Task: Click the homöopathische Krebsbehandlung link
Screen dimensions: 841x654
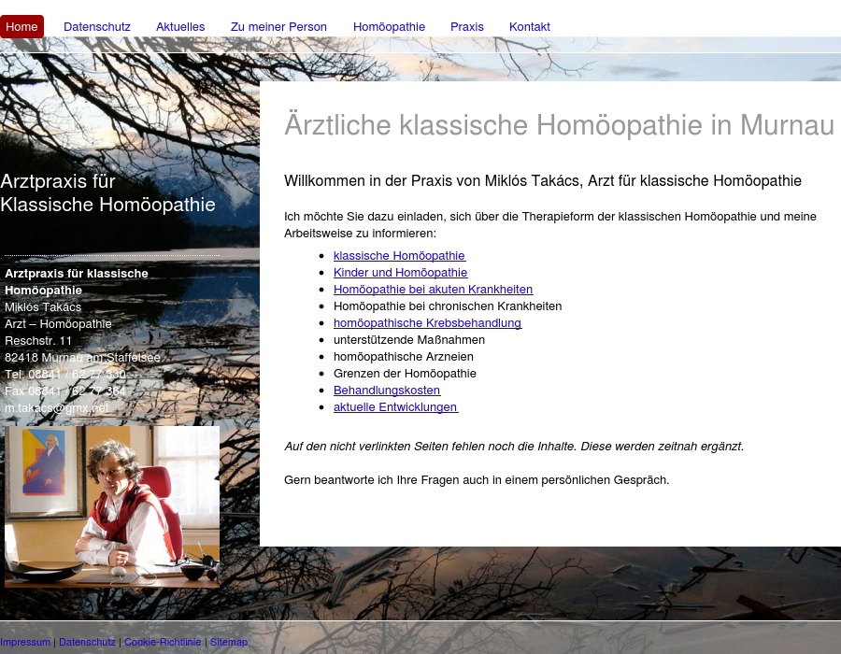Action: (427, 323)
